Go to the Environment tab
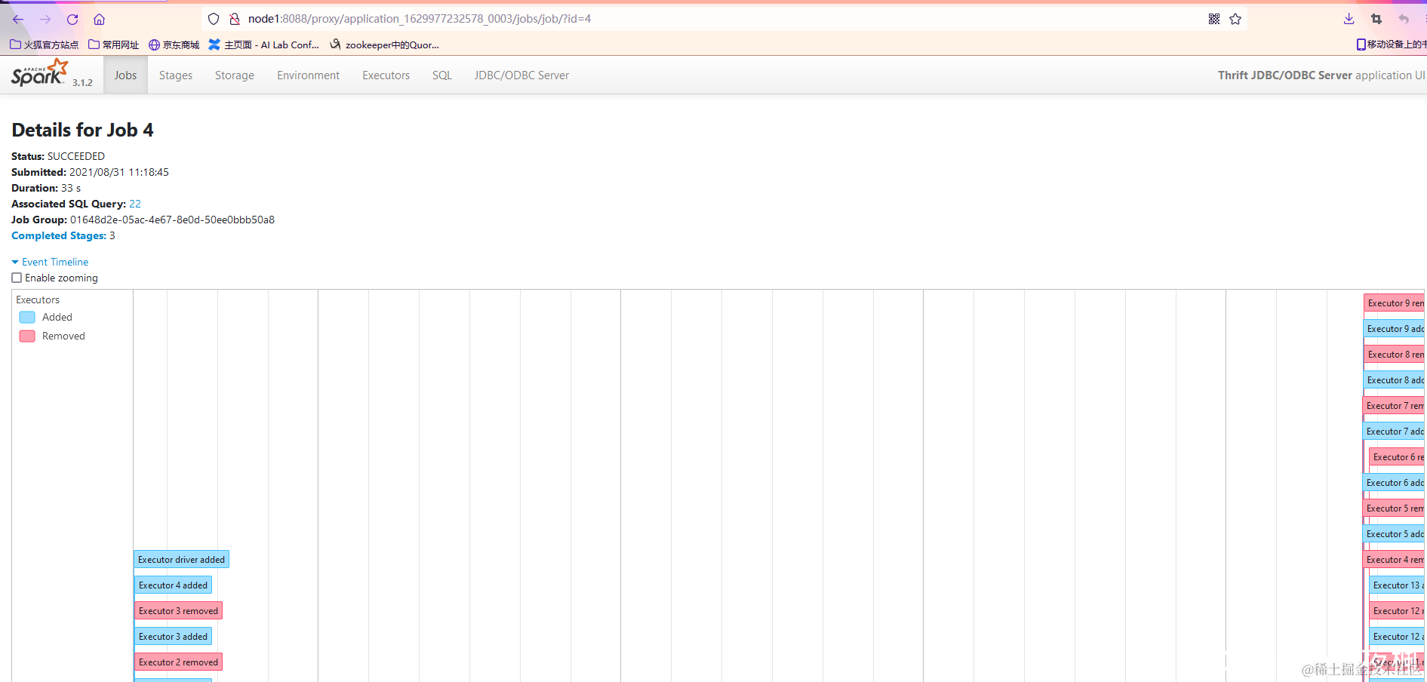Screen dimensions: 1427x682 (309, 75)
